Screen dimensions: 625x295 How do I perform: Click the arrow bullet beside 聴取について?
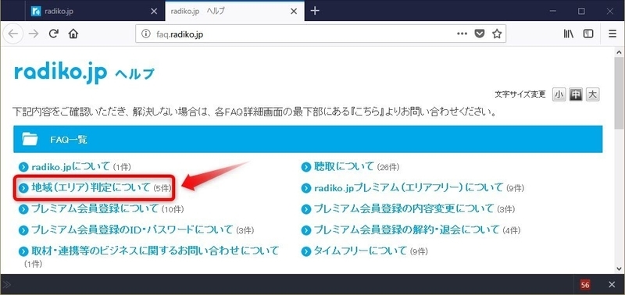tap(306, 167)
